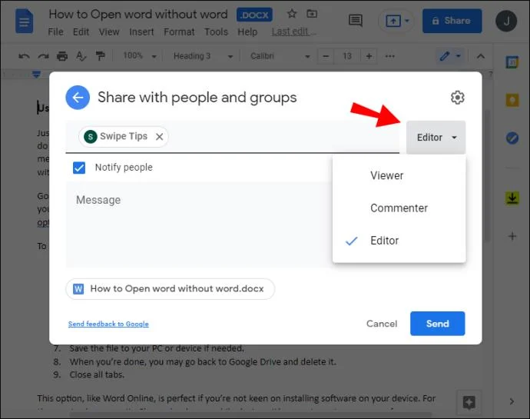Open the zoom 100% dropdown
Viewport: 530px width, 419px height.
pyautogui.click(x=140, y=56)
